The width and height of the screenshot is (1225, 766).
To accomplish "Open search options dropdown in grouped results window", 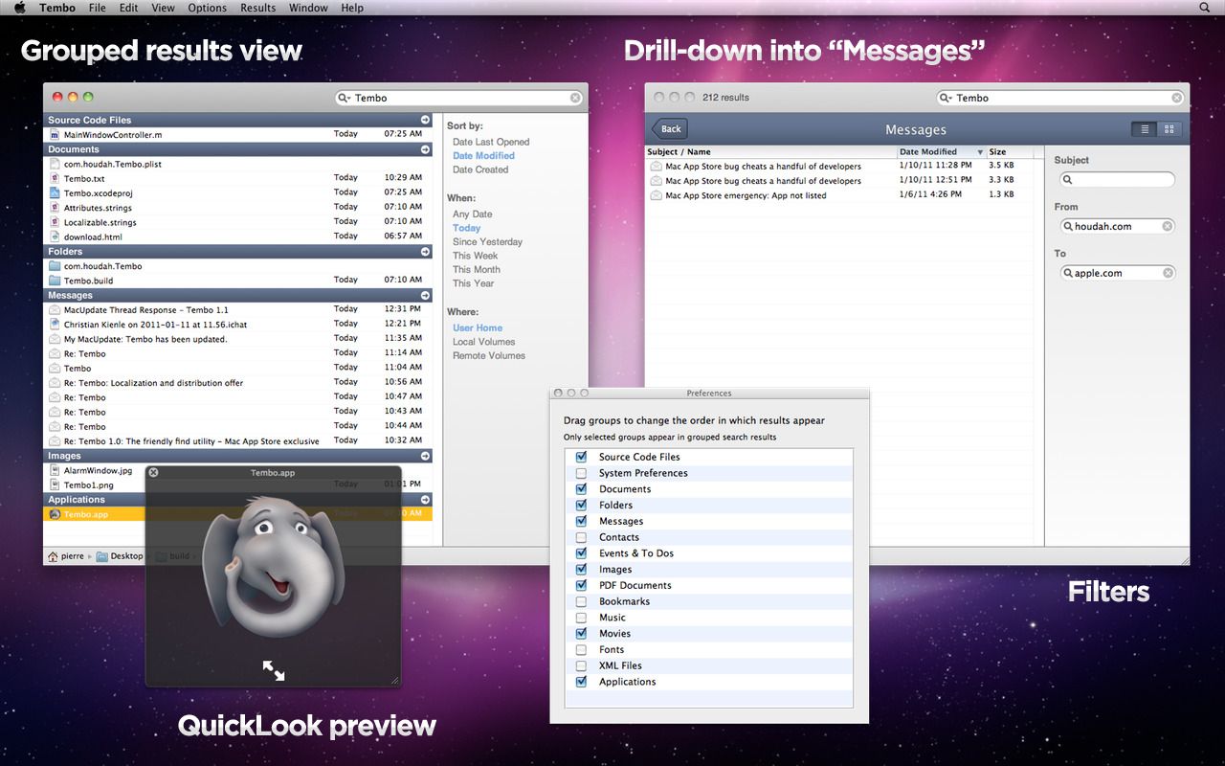I will (x=345, y=98).
